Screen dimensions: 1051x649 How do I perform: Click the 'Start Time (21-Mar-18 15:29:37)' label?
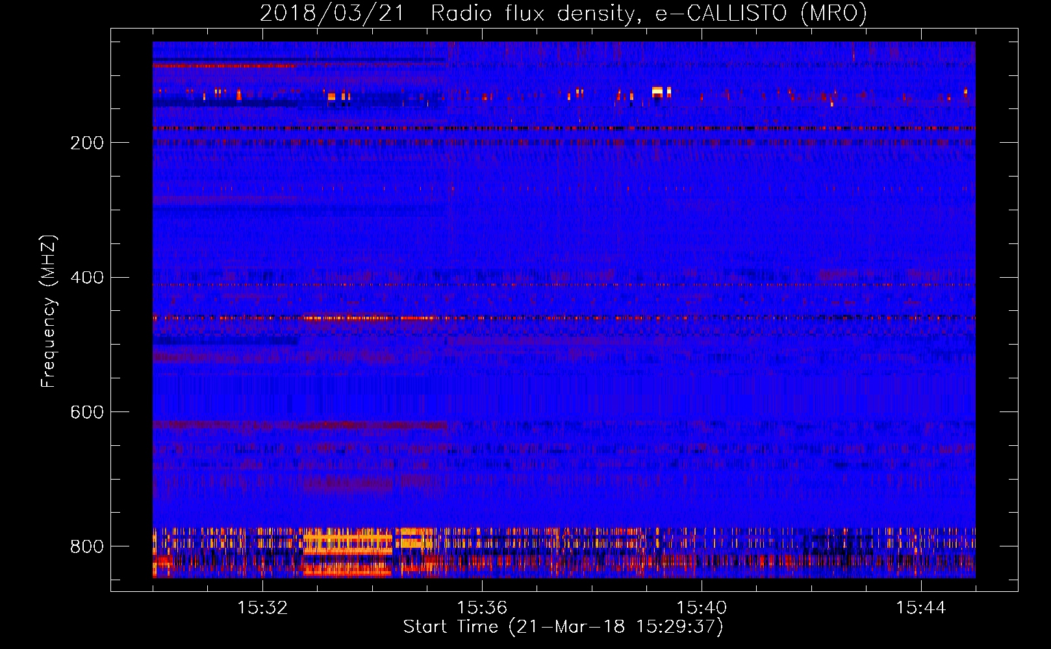pos(563,627)
